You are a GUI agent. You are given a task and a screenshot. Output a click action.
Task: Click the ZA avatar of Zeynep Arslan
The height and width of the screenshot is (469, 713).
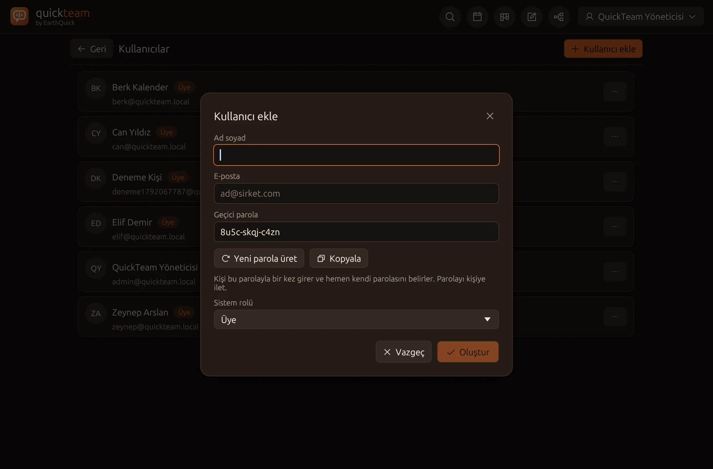point(96,313)
